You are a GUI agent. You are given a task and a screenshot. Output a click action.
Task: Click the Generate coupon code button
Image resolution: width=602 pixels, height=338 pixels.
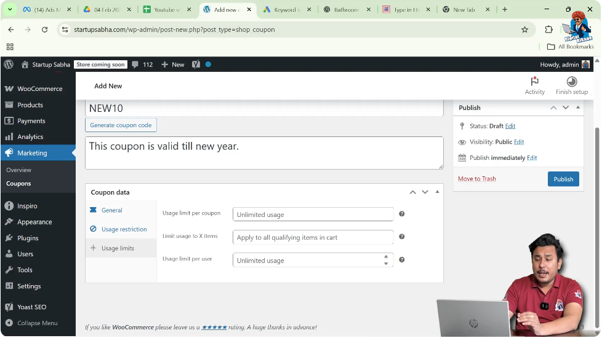tap(121, 125)
